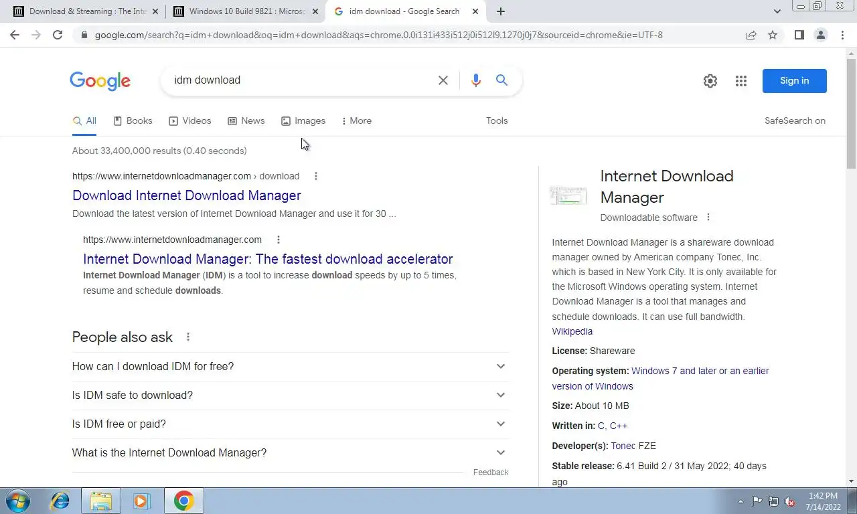
Task: Click the Feedback link
Action: click(x=491, y=473)
